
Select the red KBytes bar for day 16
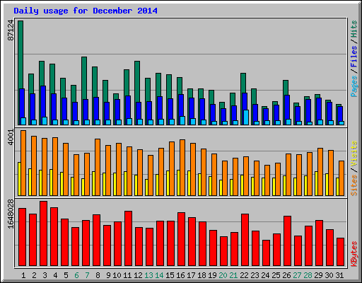pyautogui.click(x=182, y=239)
